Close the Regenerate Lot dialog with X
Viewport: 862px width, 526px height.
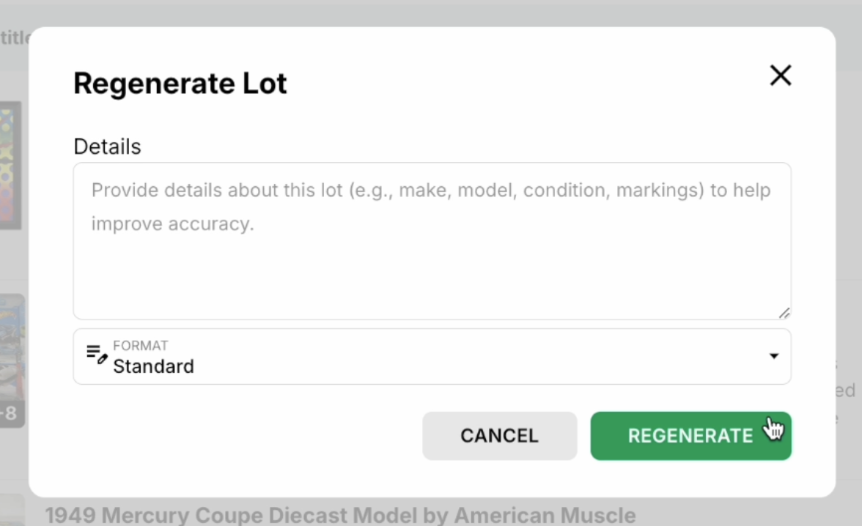pyautogui.click(x=780, y=75)
